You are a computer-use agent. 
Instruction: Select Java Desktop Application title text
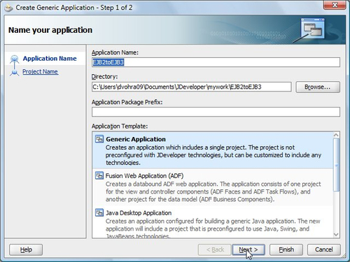point(139,213)
